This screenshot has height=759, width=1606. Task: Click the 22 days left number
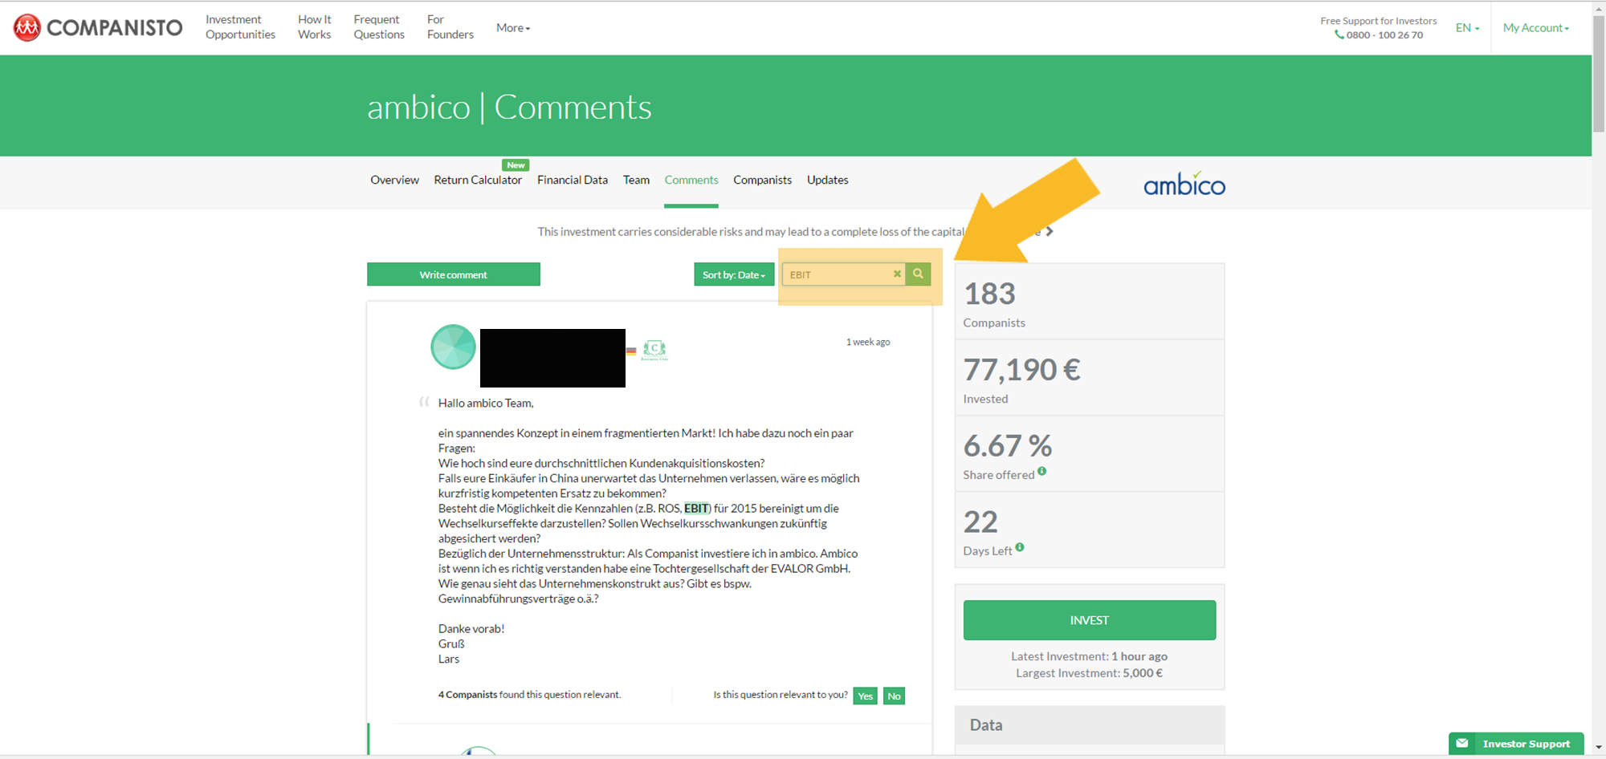tap(980, 522)
